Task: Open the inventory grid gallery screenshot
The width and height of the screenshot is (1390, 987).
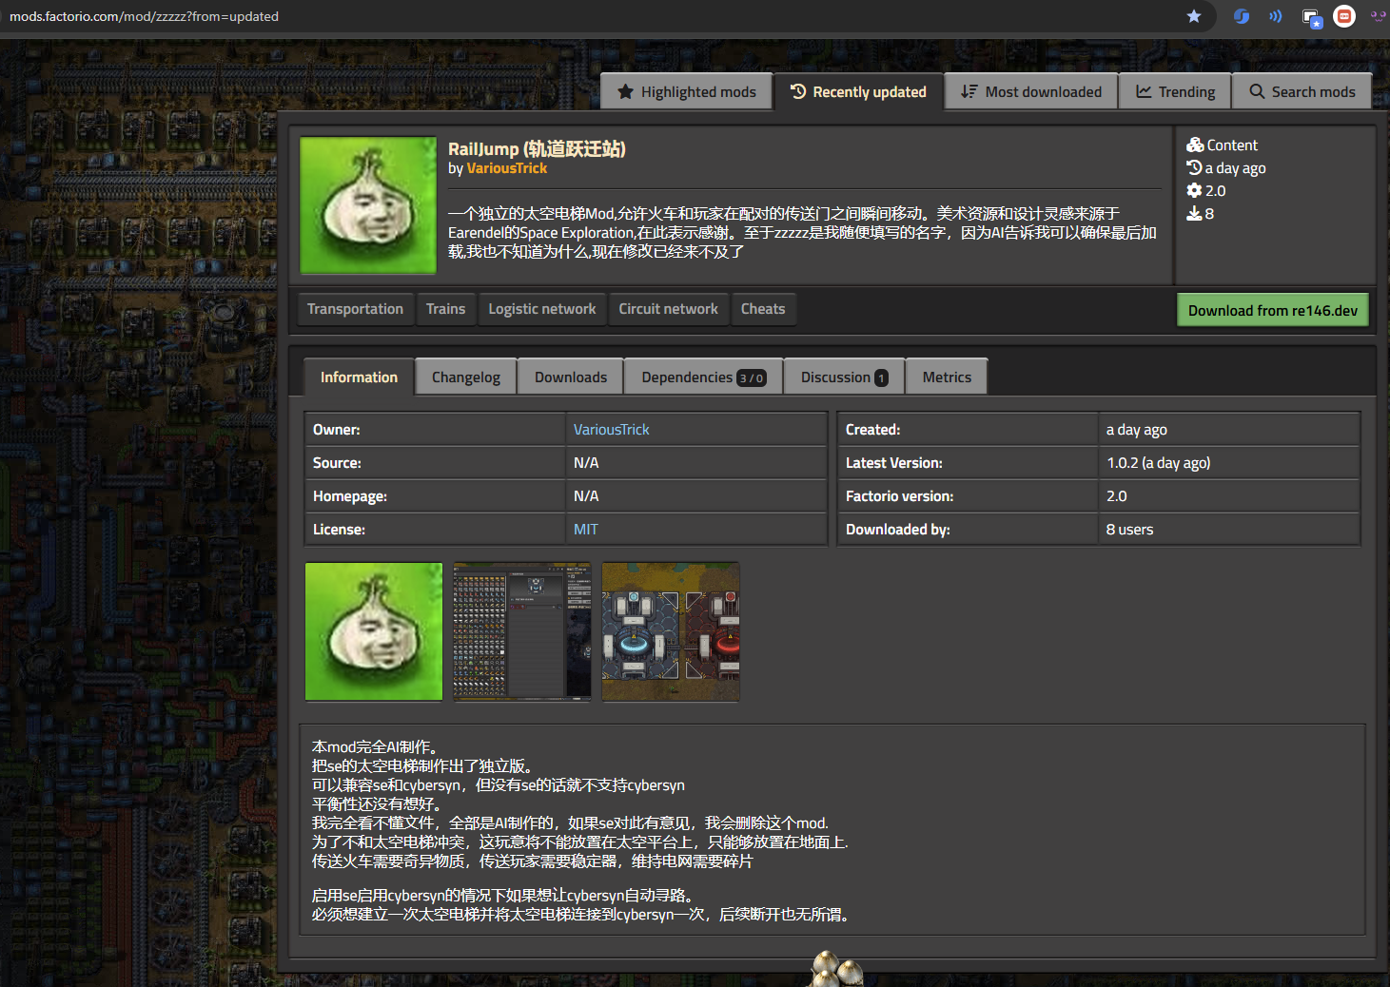Action: [x=522, y=631]
